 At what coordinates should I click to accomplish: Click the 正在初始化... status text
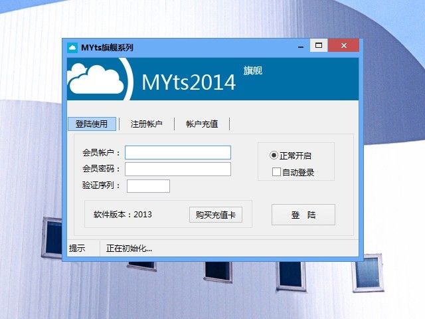[x=129, y=248]
